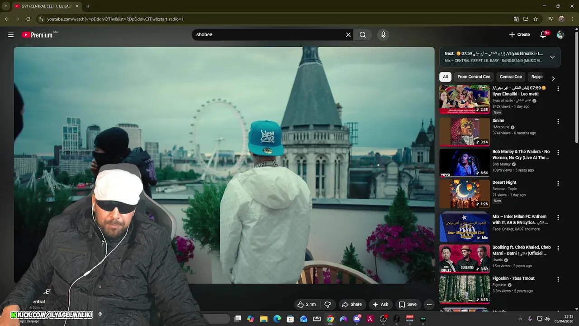Screen dimensions: 579x326
Task: Reload the page
Action: tap(28, 19)
